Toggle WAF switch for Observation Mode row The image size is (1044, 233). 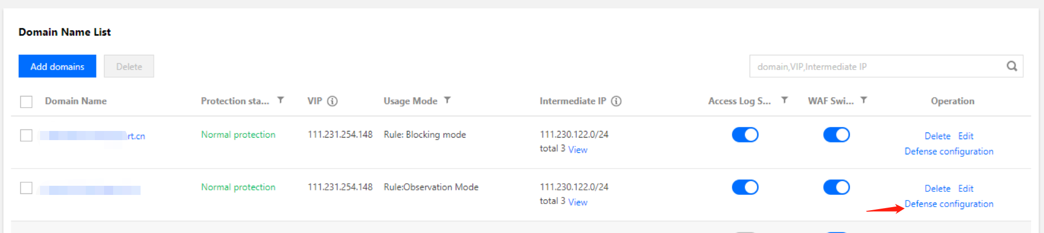pos(836,187)
